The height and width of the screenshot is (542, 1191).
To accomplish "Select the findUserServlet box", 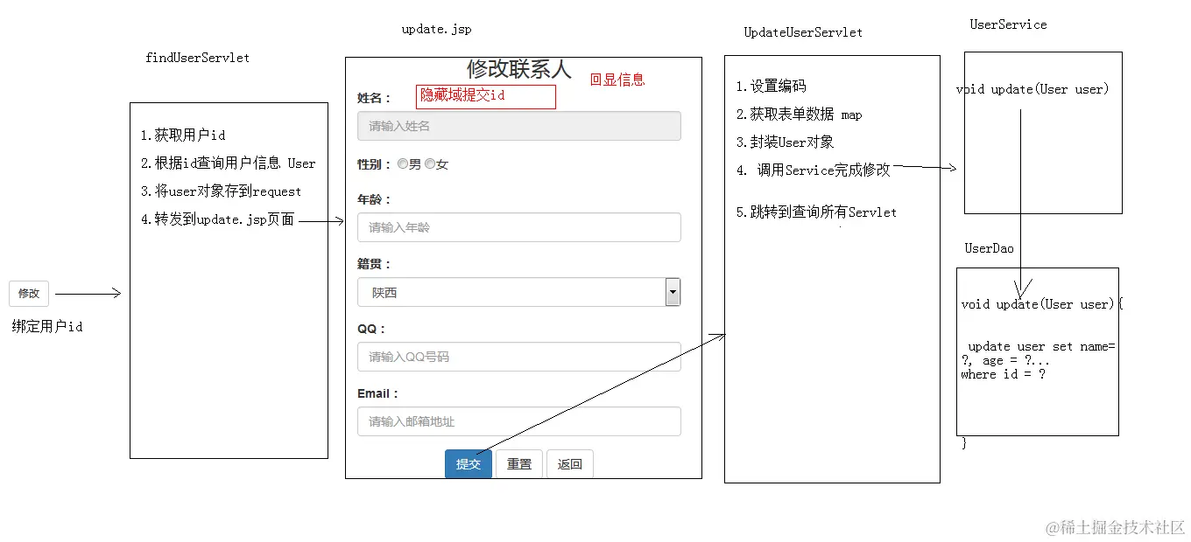I will (229, 280).
